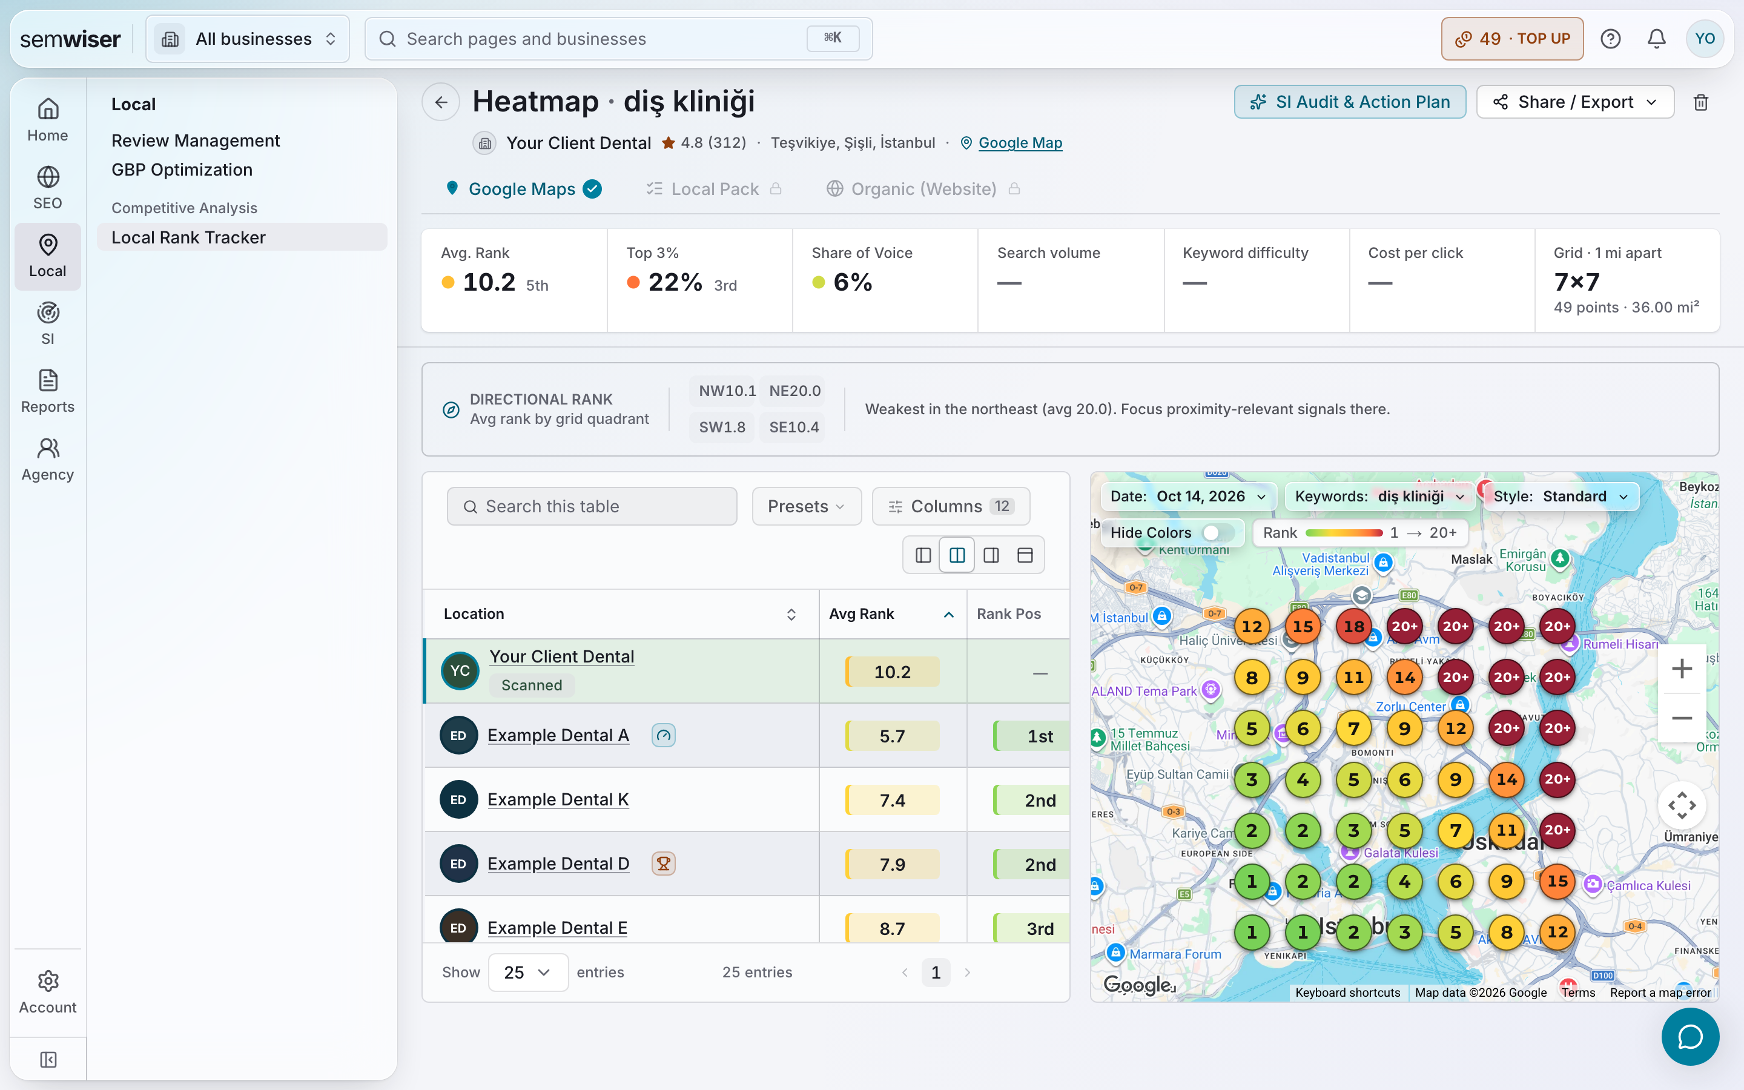Screen dimensions: 1744x1090
Task: Sort by the Avg Rank column header
Action: coord(892,614)
